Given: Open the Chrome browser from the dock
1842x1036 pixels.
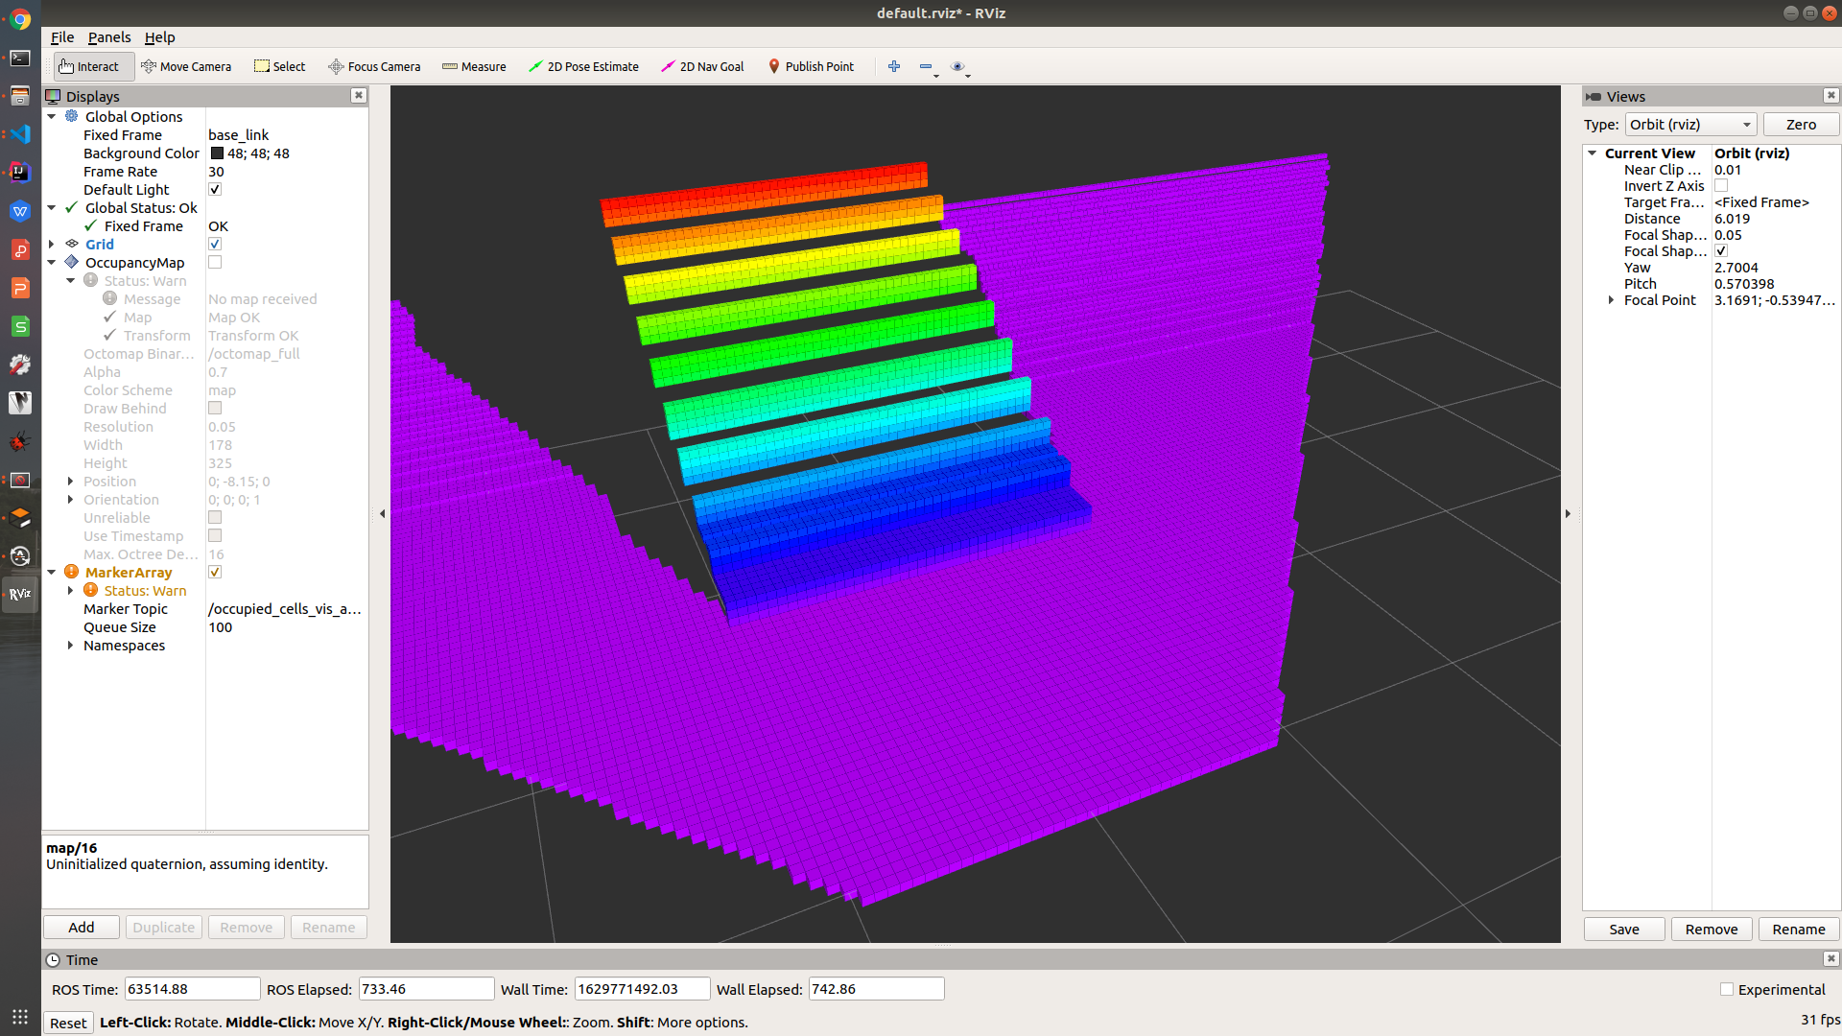Looking at the screenshot, I should point(20,19).
